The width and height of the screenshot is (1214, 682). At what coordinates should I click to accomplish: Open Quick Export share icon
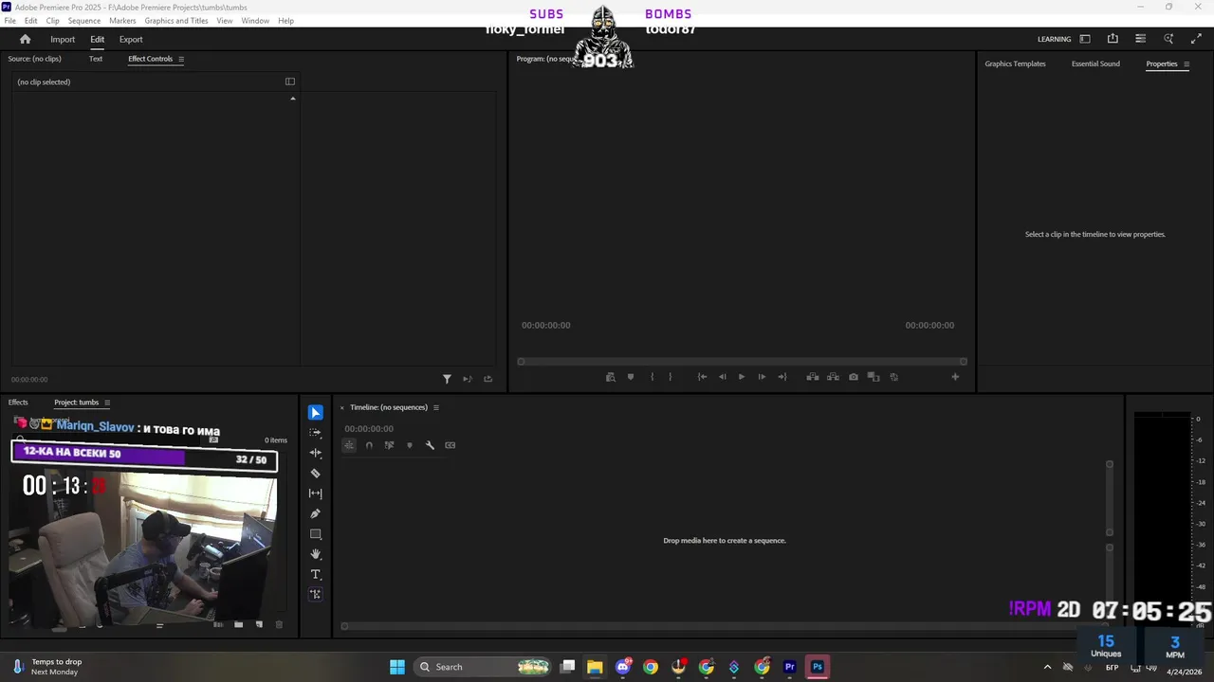tap(1113, 39)
